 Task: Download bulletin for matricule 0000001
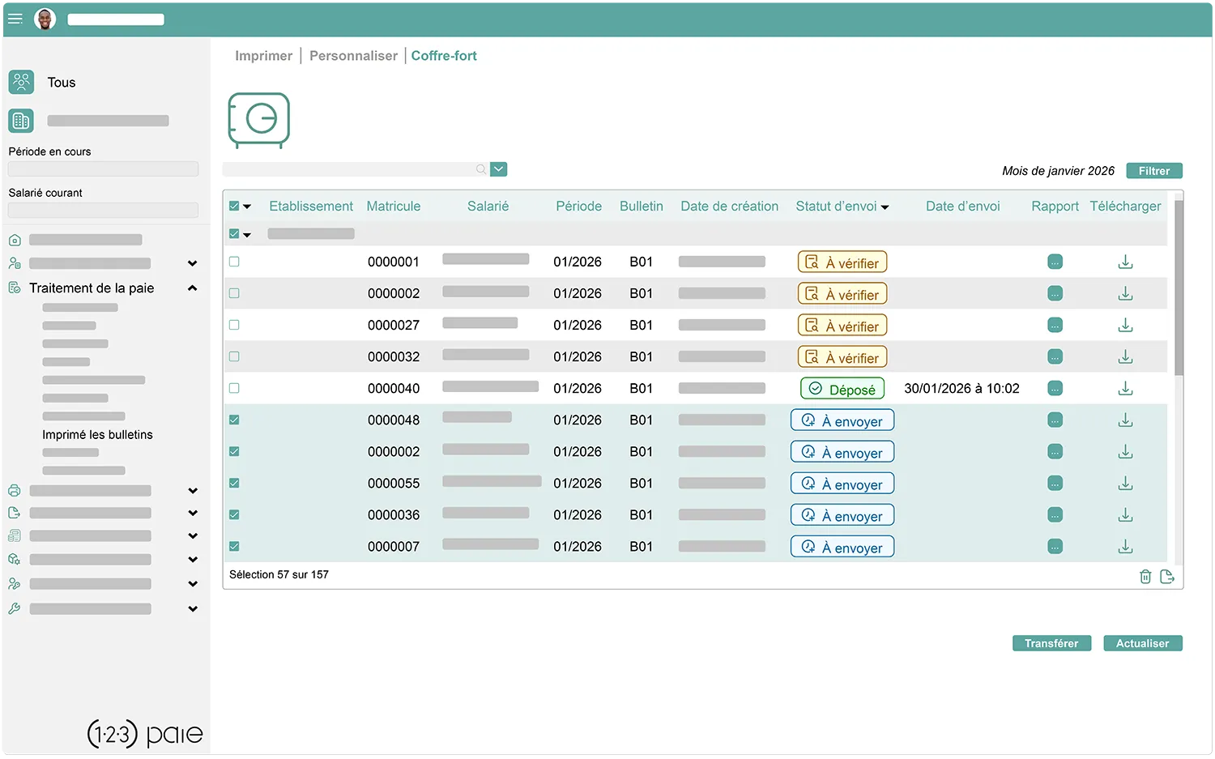coord(1125,262)
